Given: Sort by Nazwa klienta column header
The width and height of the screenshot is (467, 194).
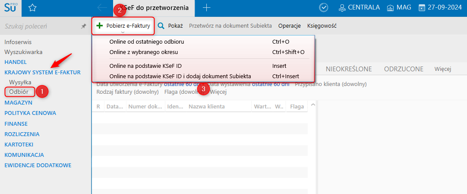Looking at the screenshot, I should [207, 106].
